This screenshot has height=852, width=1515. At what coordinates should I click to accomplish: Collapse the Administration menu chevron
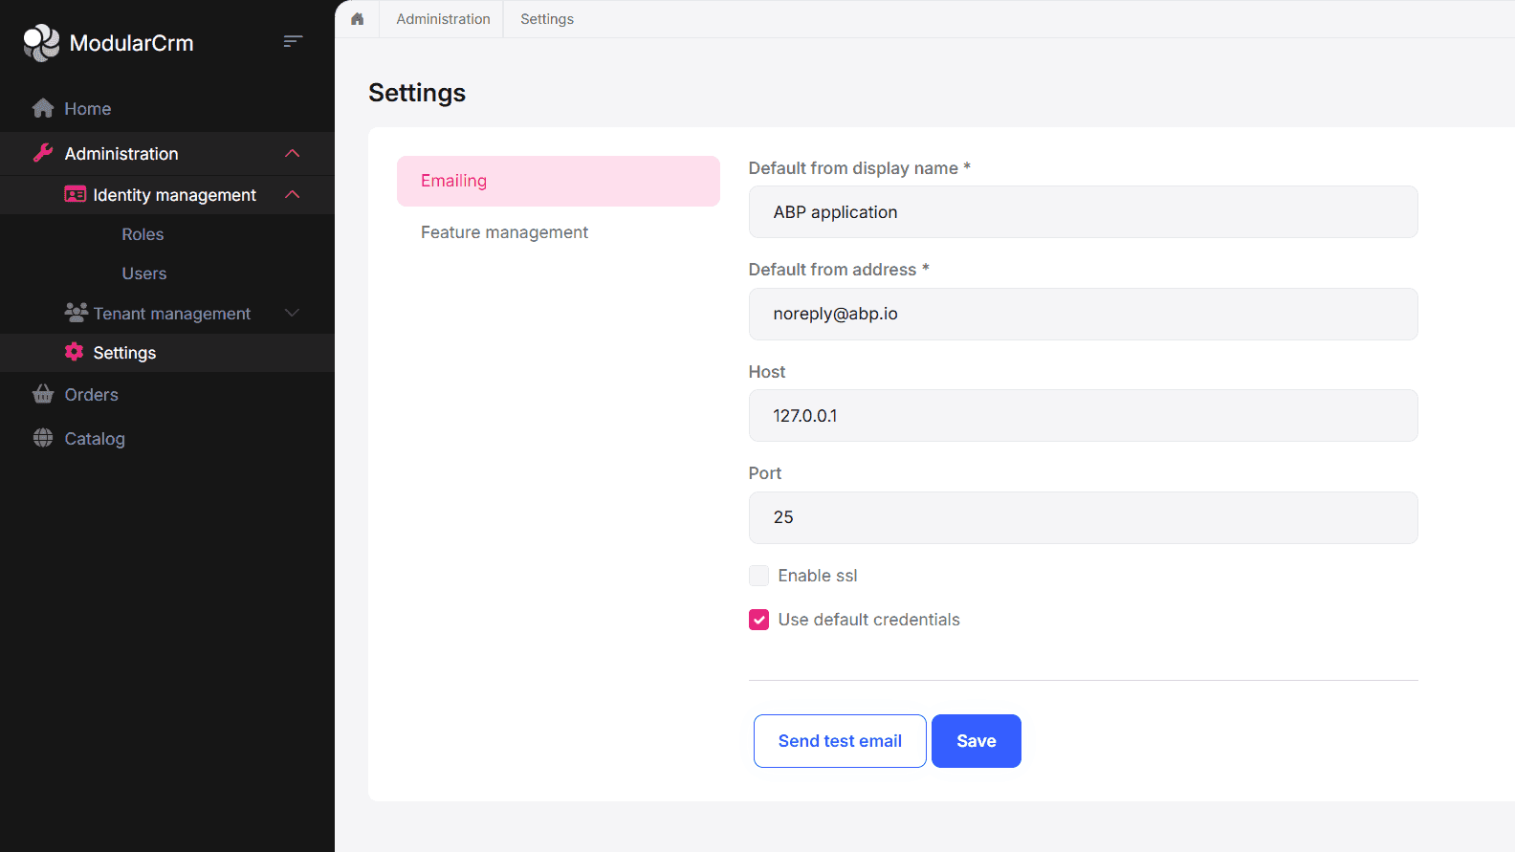click(x=293, y=154)
